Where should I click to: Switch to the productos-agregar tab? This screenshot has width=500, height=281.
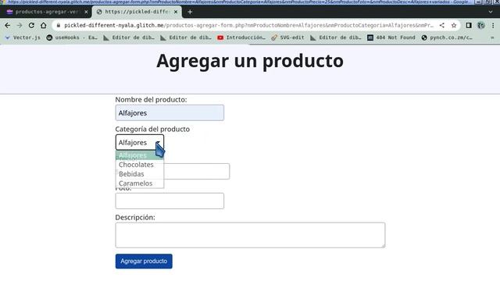46,12
